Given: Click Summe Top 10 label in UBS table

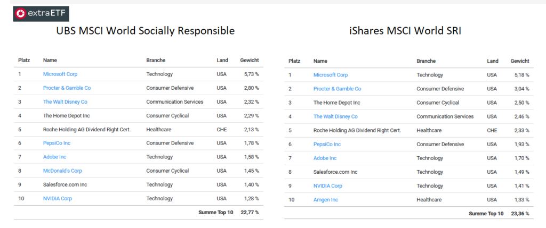Looking at the screenshot, I should [216, 213].
